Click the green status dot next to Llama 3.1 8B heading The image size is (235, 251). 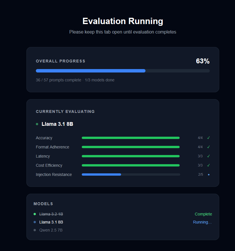37,124
